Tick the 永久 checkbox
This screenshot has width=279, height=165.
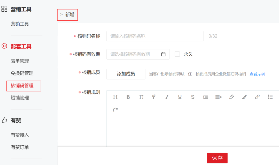177,54
